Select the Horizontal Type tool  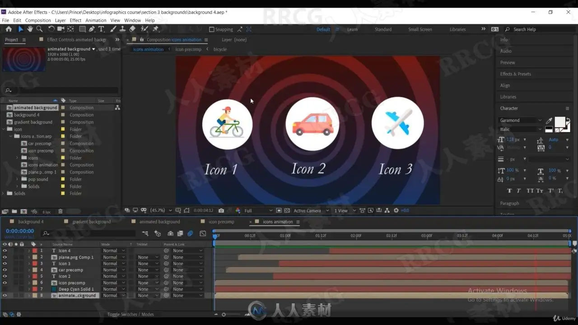pos(101,29)
